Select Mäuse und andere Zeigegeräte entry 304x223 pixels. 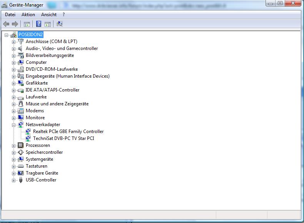pyautogui.click(x=57, y=104)
